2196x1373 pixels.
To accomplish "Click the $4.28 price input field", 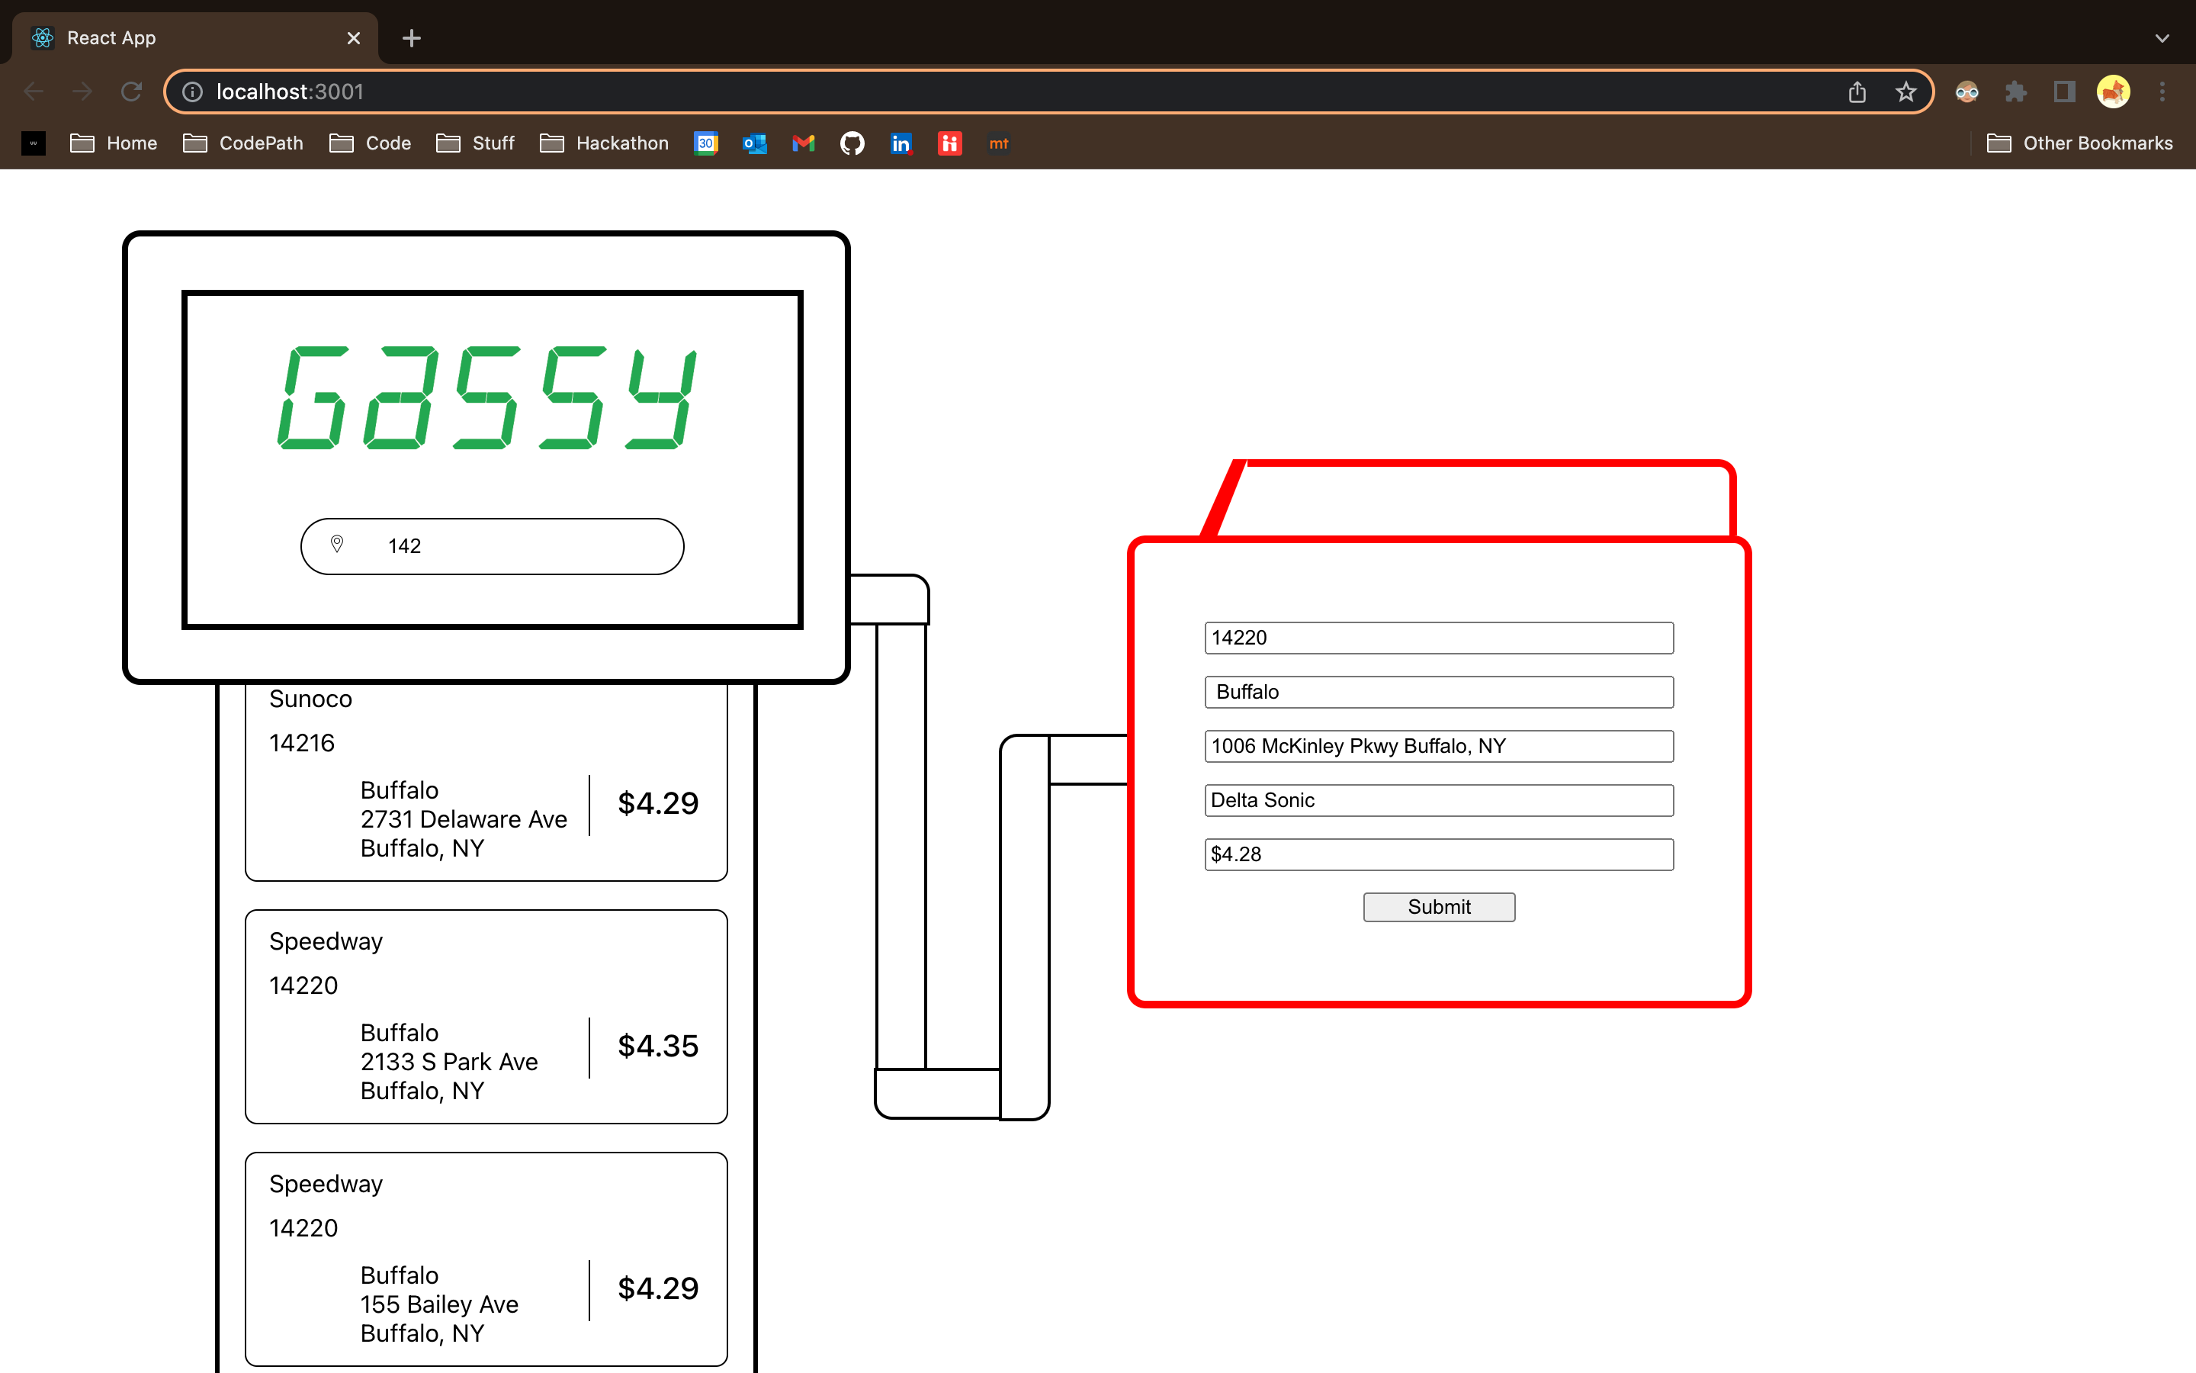I will tap(1438, 854).
